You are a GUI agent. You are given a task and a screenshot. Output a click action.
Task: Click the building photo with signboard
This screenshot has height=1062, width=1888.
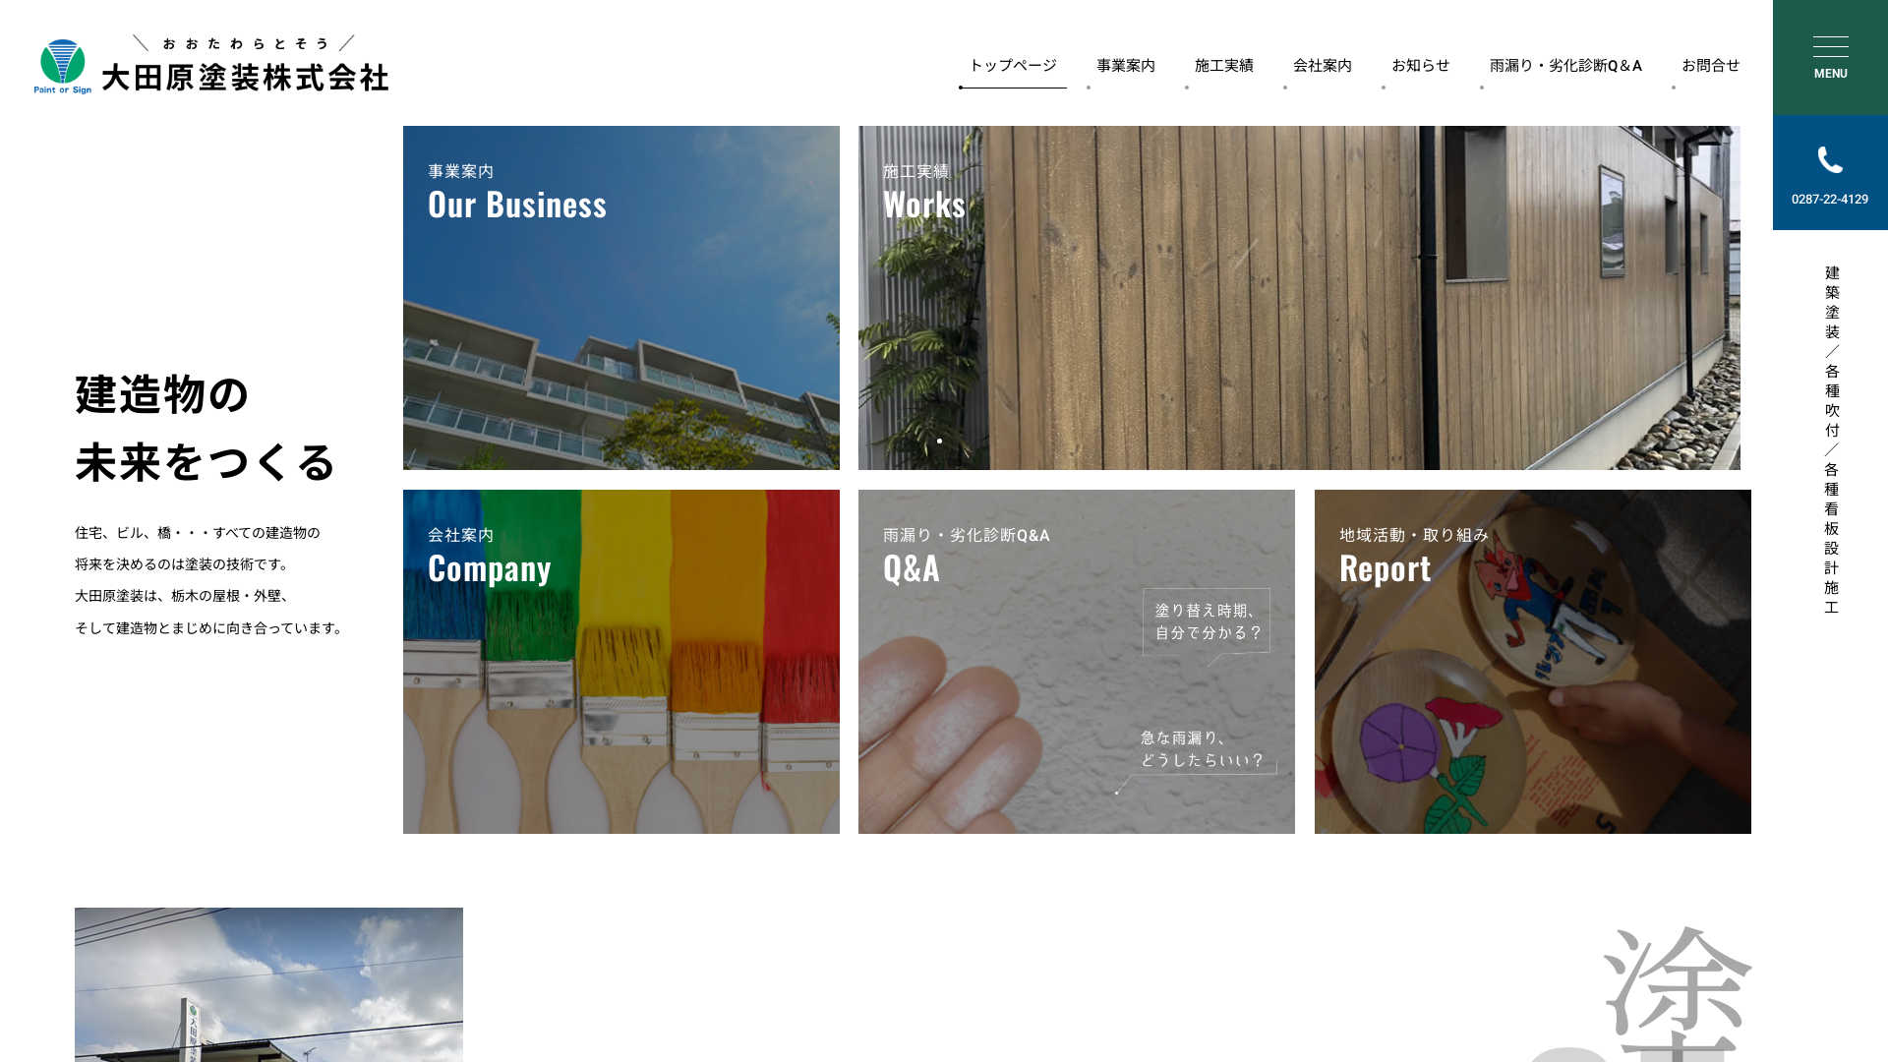click(268, 984)
